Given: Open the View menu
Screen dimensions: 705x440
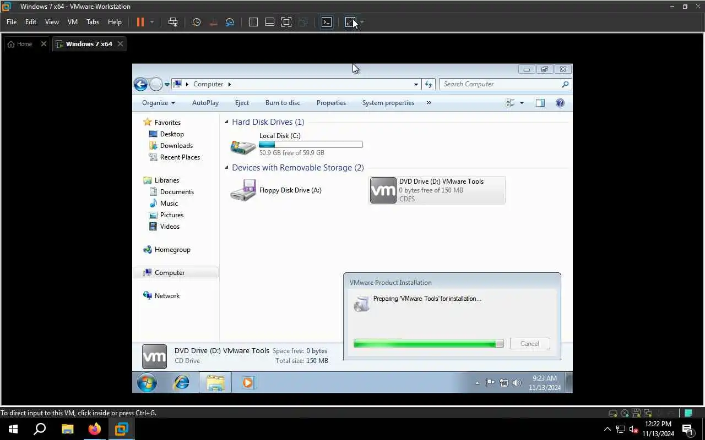Looking at the screenshot, I should click(x=52, y=22).
